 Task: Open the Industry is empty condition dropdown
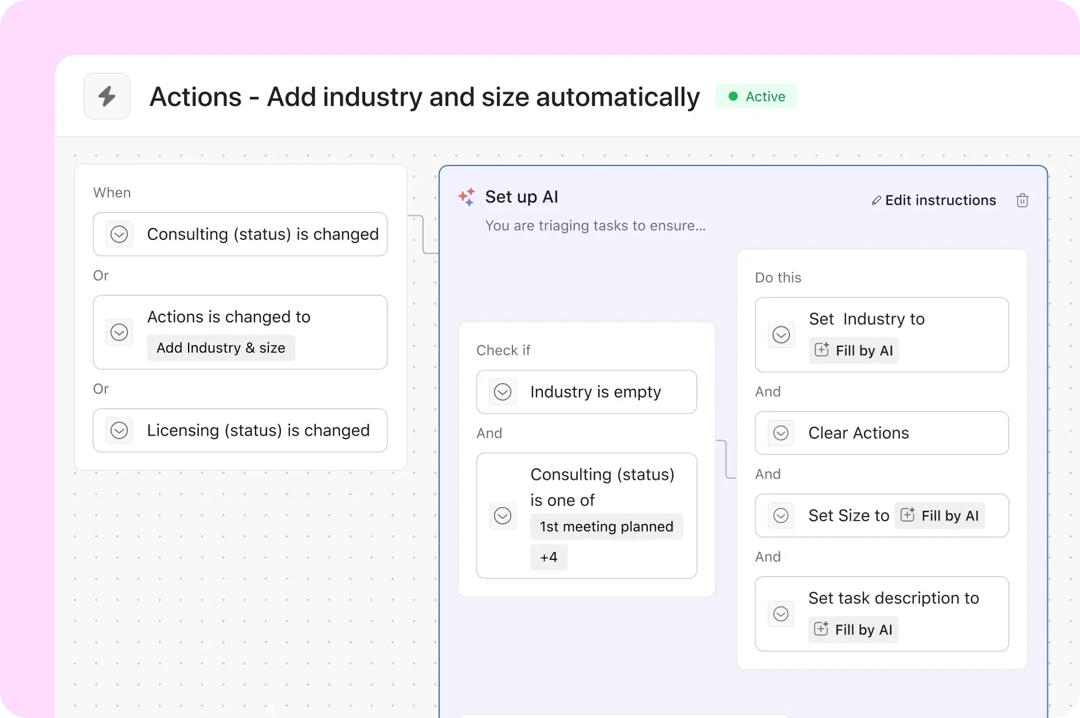click(x=503, y=392)
